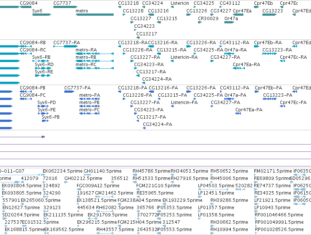
Task: Select the Cpr47Ea gene label
Action: pos(242,11)
